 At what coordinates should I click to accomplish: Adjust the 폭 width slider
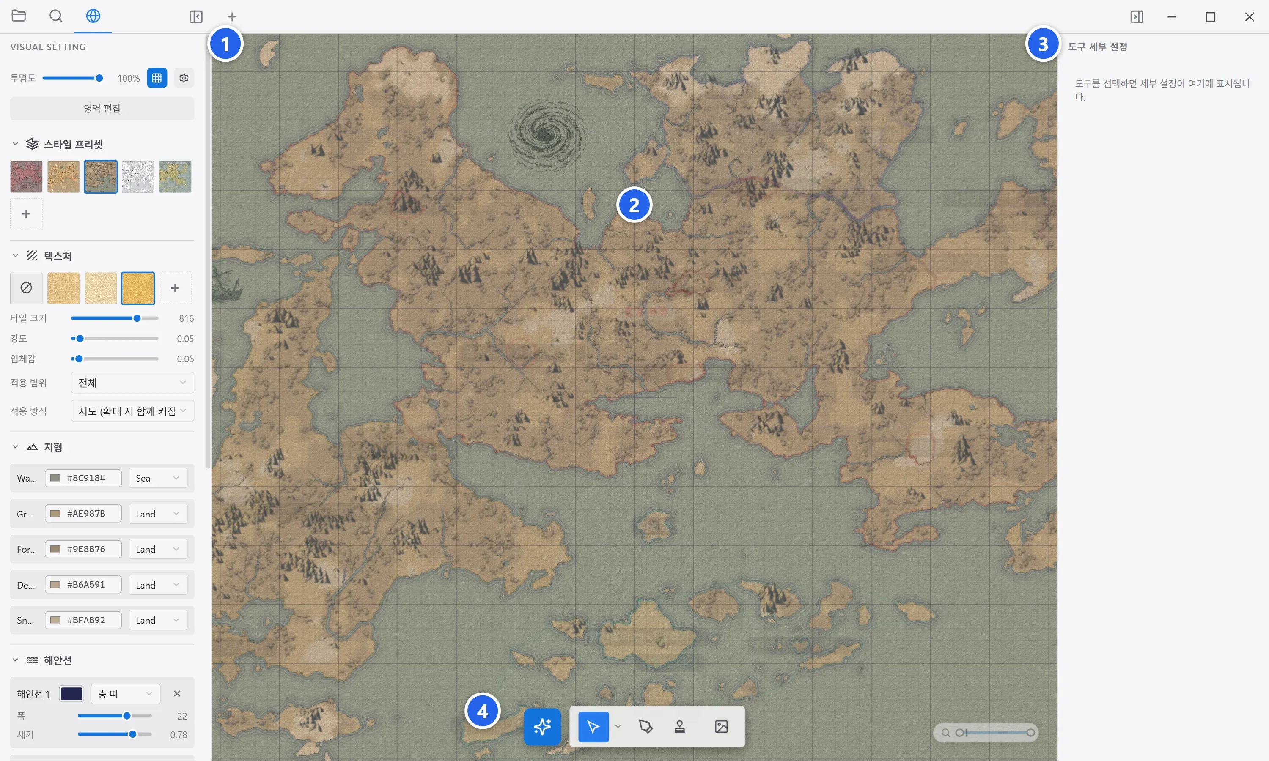tap(115, 716)
